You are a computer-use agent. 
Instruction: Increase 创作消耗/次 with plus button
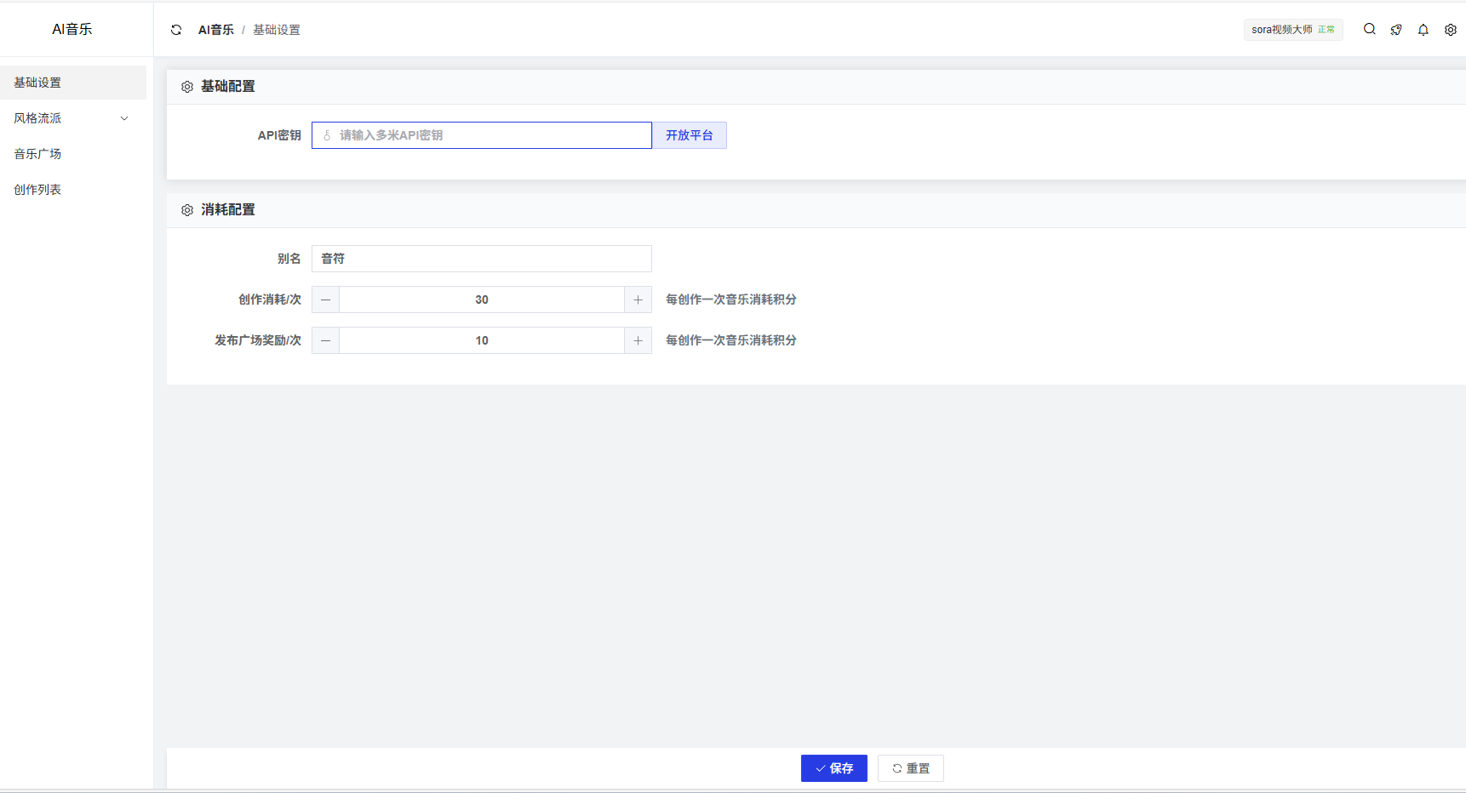638,300
